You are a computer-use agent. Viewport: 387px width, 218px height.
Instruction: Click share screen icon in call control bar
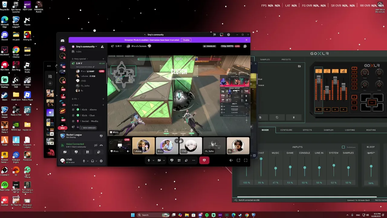[x=172, y=160]
